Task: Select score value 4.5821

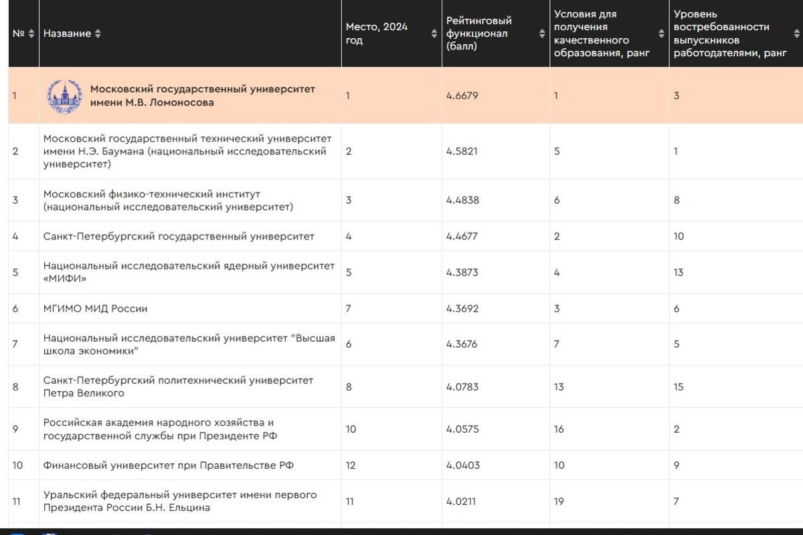Action: pyautogui.click(x=462, y=151)
